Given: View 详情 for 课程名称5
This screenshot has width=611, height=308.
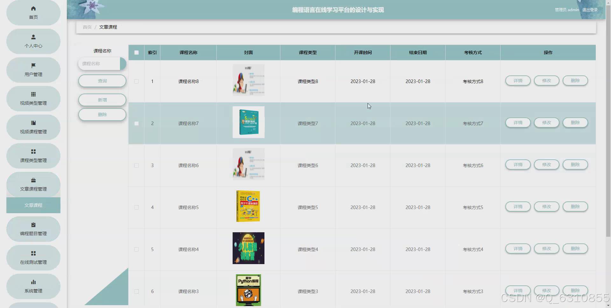Looking at the screenshot, I should pos(518,206).
